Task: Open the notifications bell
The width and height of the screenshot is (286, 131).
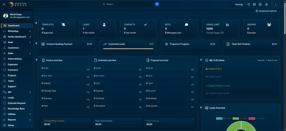Action: click(266, 4)
